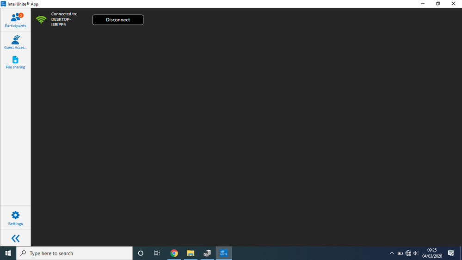Click the Disconnect button
This screenshot has width=462, height=260.
coord(118,20)
